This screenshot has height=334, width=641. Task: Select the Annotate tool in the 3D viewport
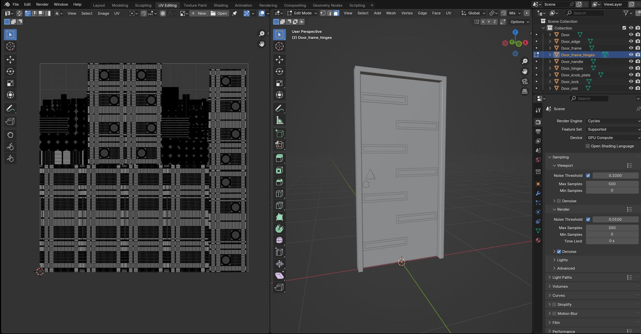tap(279, 109)
